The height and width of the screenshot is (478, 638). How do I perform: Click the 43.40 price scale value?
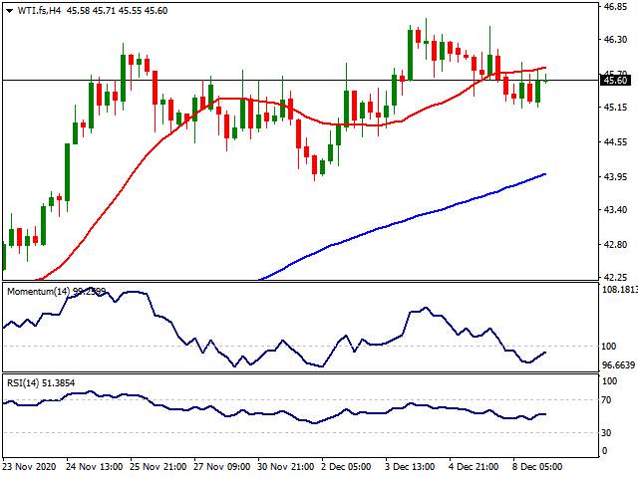tap(615, 210)
